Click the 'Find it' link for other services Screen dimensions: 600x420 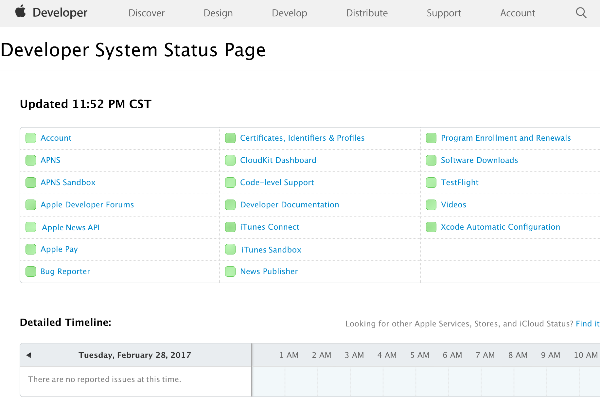(x=588, y=324)
